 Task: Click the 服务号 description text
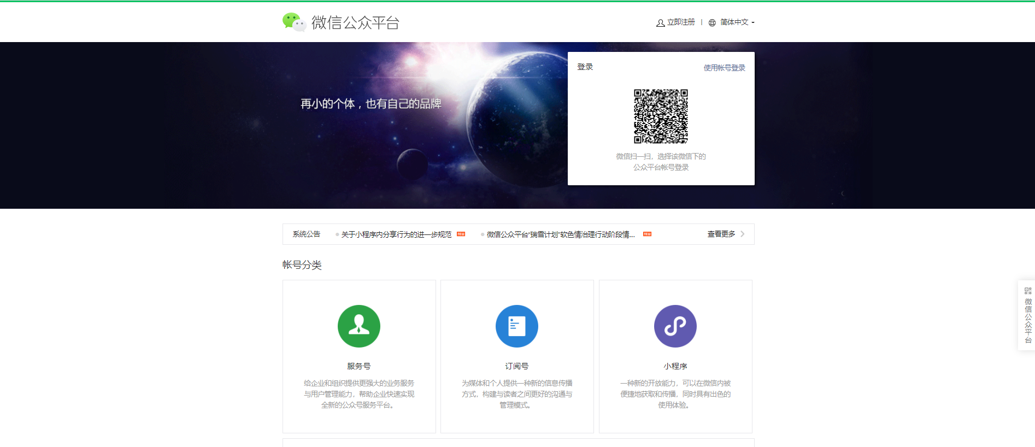pyautogui.click(x=359, y=394)
